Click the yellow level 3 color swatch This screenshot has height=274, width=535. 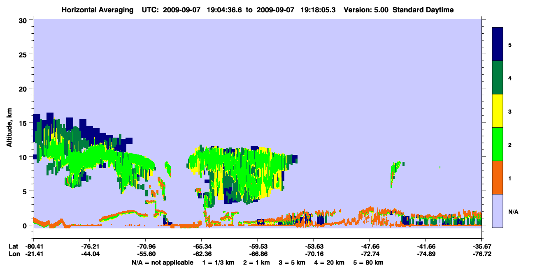(498, 111)
